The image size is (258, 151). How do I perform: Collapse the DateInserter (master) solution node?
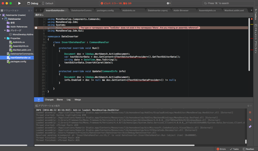[x=1, y=15]
